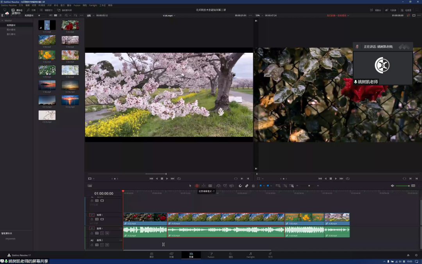422x264 pixels.
Task: Lock the video 1 track
Action: 92,219
